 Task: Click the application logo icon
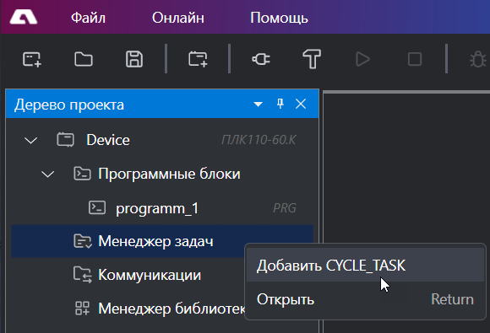pos(24,17)
